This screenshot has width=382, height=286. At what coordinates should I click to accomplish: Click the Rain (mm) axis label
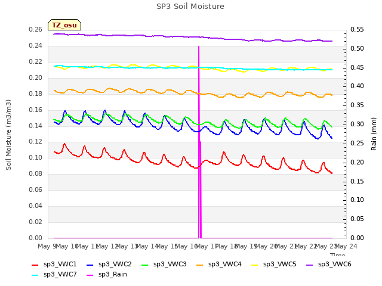tap(374, 134)
